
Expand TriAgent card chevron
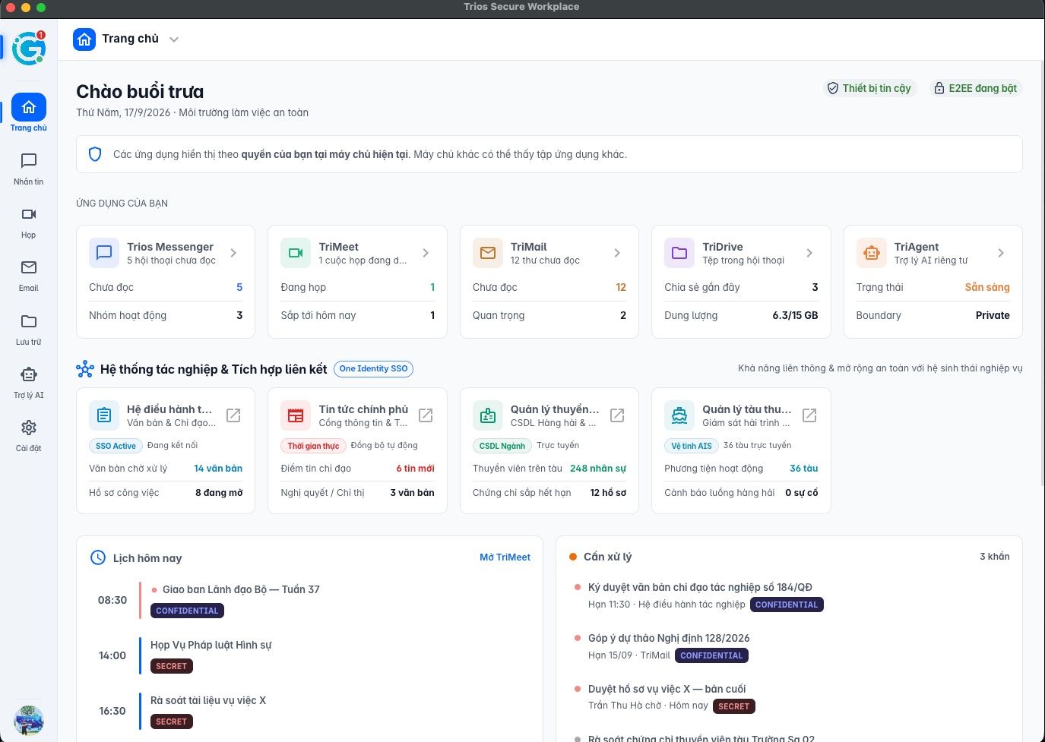(x=1001, y=253)
